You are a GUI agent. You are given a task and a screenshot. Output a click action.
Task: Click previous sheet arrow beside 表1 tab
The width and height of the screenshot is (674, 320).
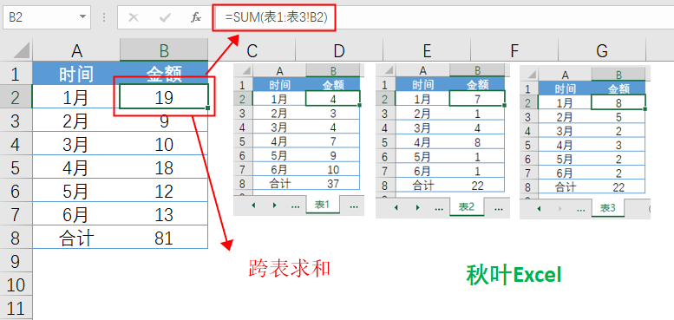pyautogui.click(x=253, y=206)
